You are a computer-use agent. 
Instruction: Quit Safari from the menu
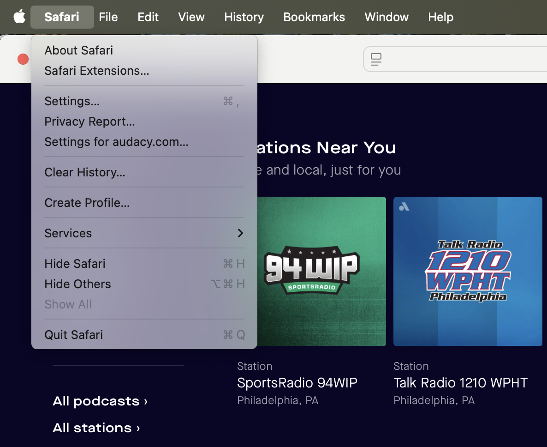click(74, 335)
